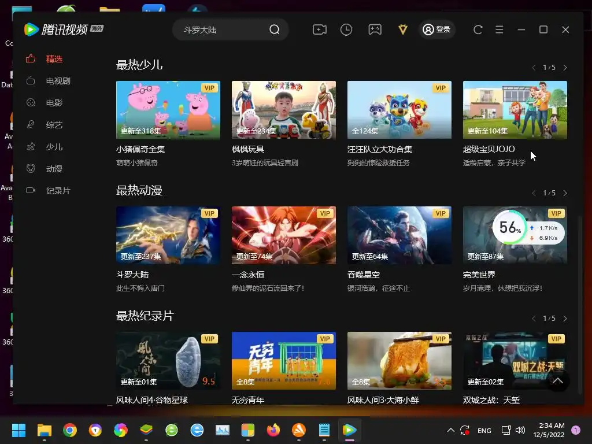Go to next page of 最热少儿

click(x=565, y=68)
